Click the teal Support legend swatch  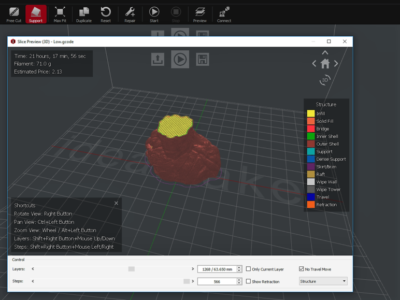pos(311,151)
